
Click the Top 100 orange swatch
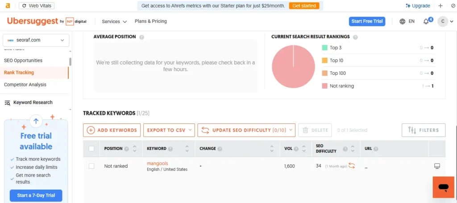[325, 73]
